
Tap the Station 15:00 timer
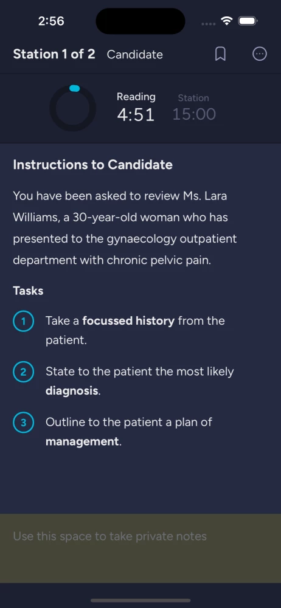[x=193, y=108]
